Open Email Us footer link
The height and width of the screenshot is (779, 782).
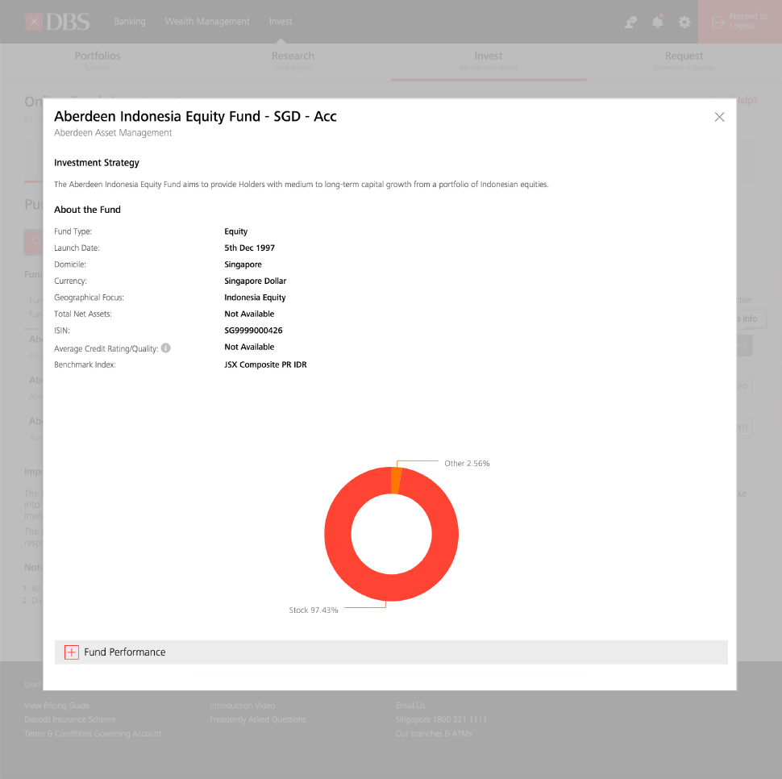tap(410, 705)
